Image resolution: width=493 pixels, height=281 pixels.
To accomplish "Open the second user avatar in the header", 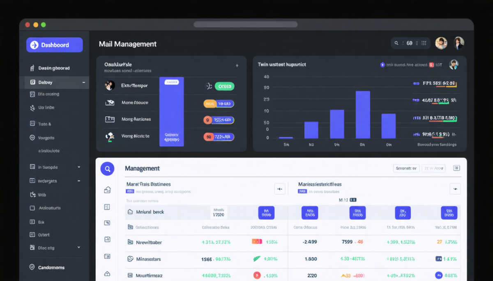I will point(458,43).
